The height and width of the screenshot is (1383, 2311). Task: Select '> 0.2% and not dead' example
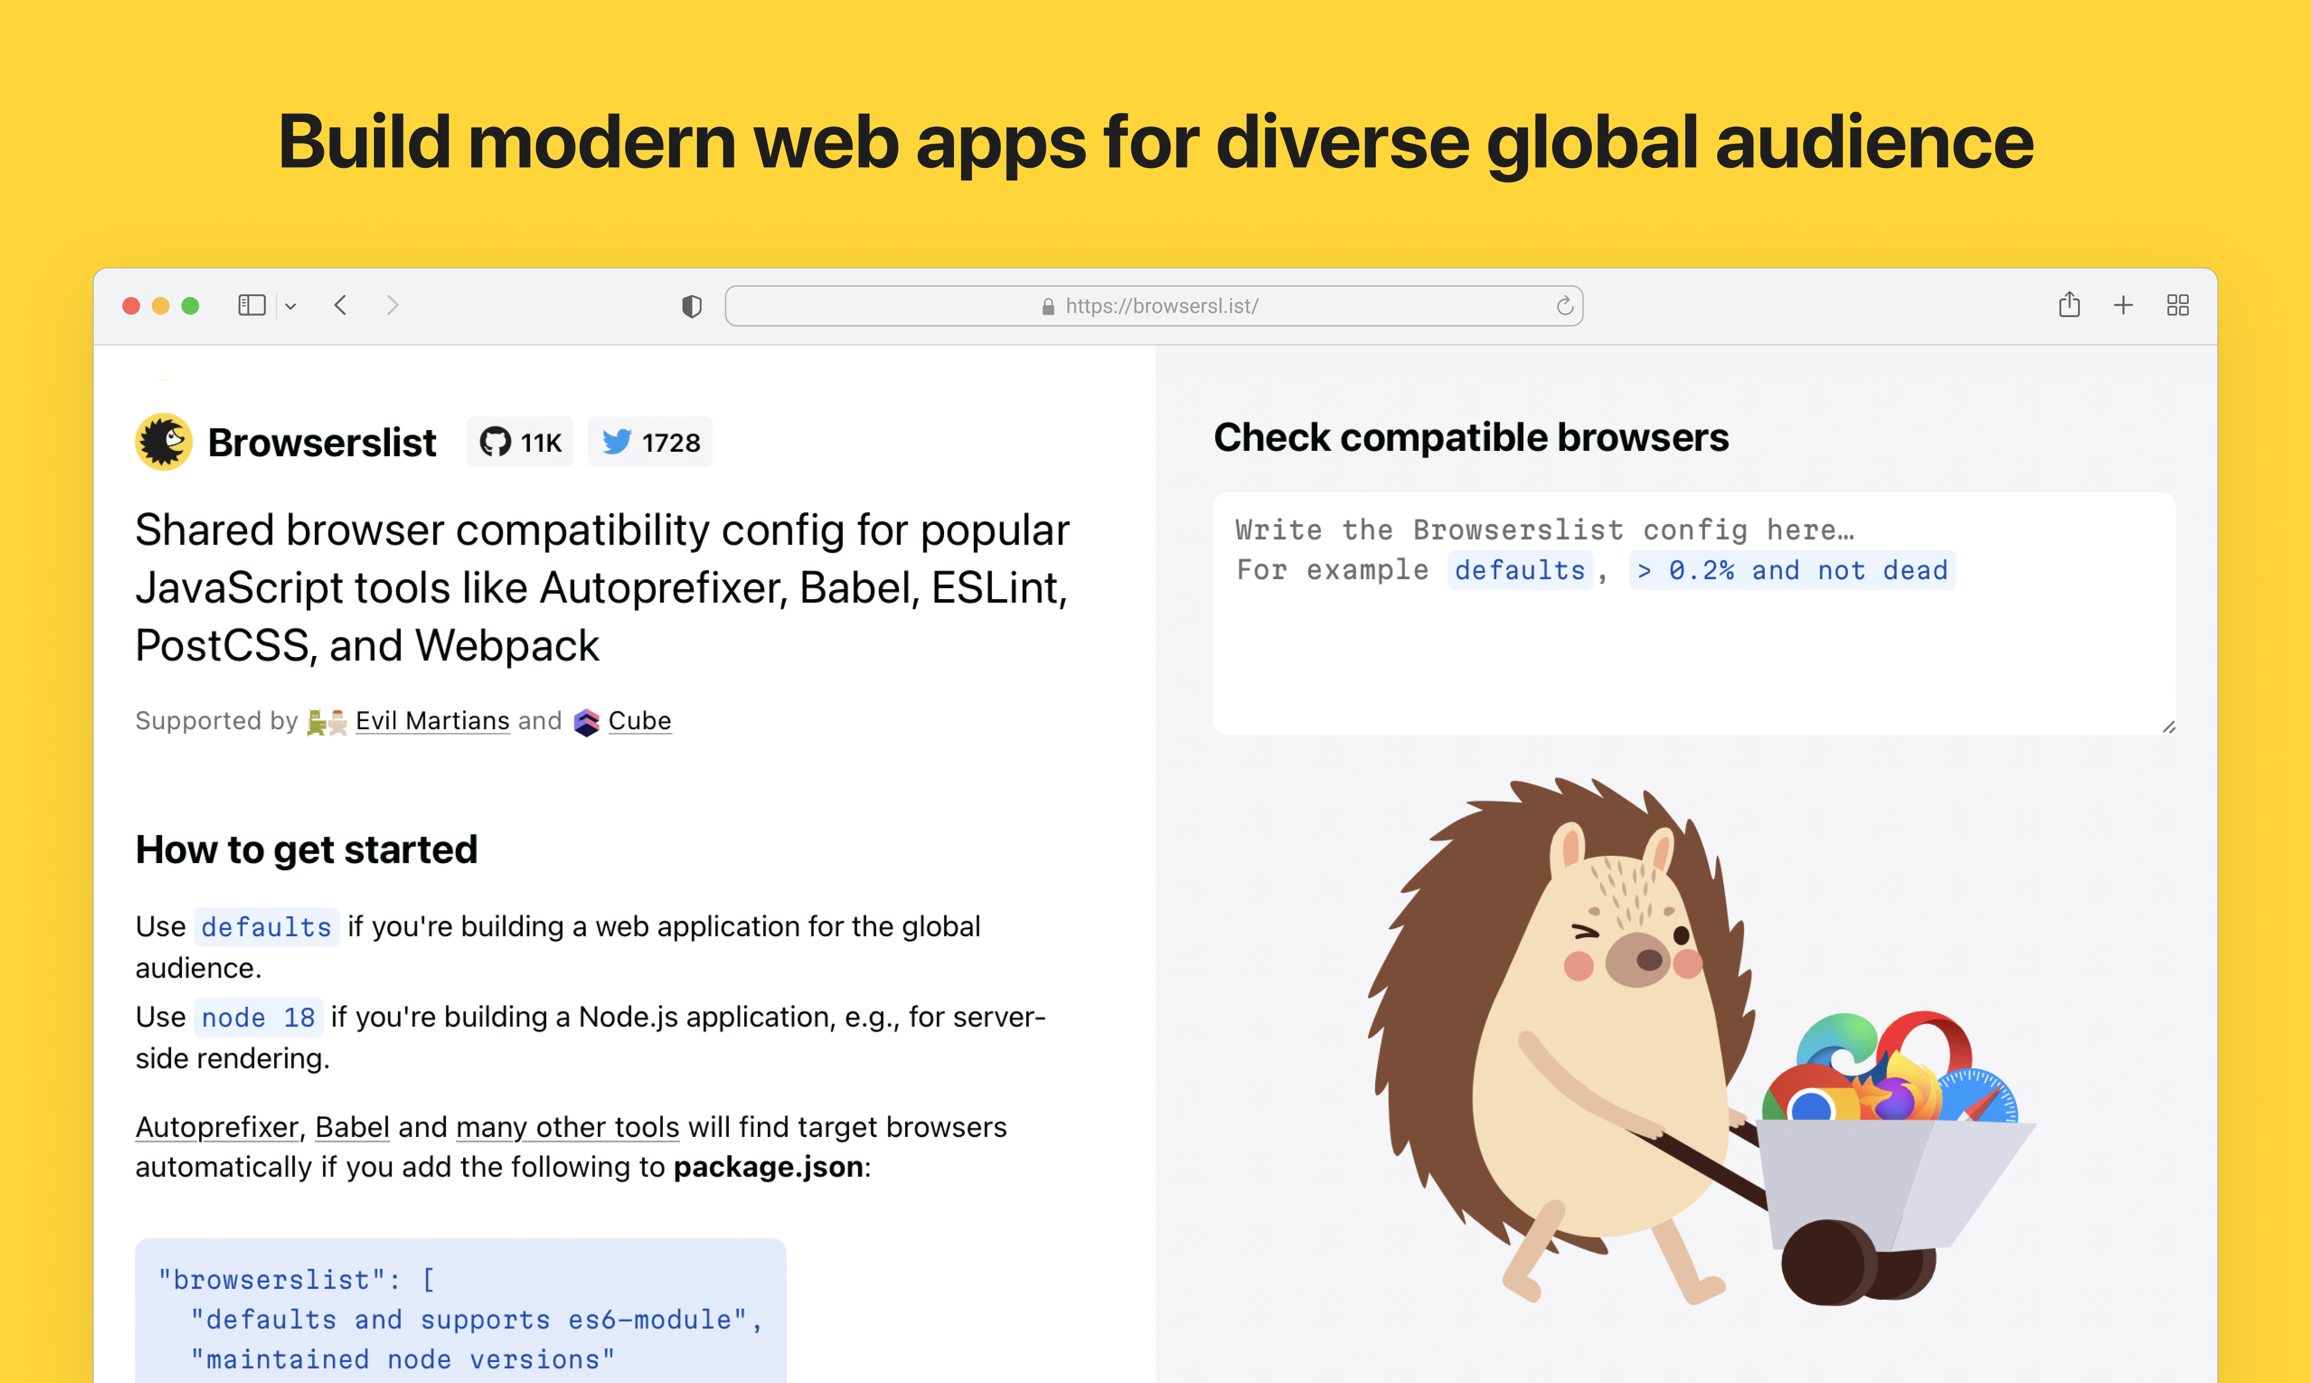pos(1792,570)
